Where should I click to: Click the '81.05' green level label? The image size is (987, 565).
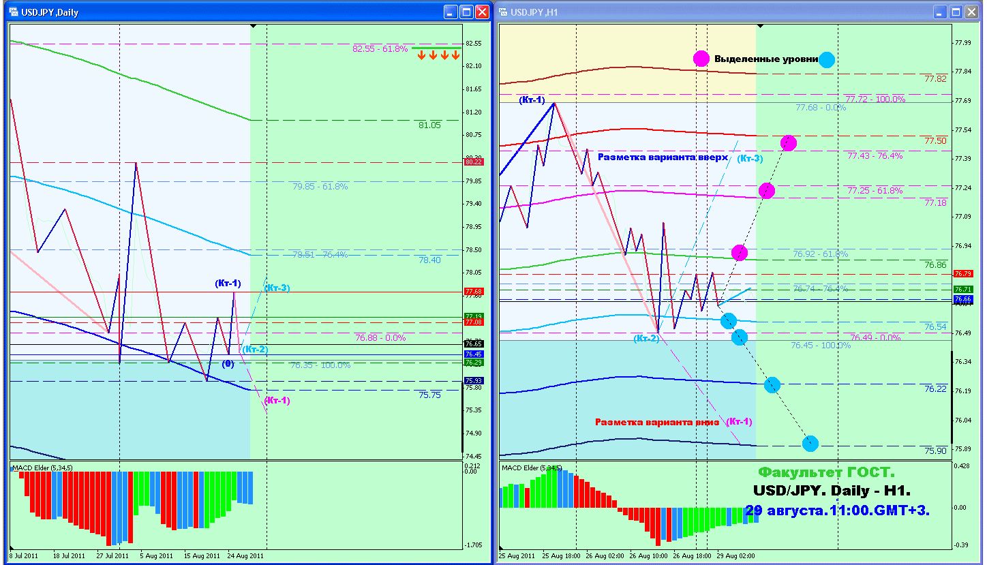[429, 125]
